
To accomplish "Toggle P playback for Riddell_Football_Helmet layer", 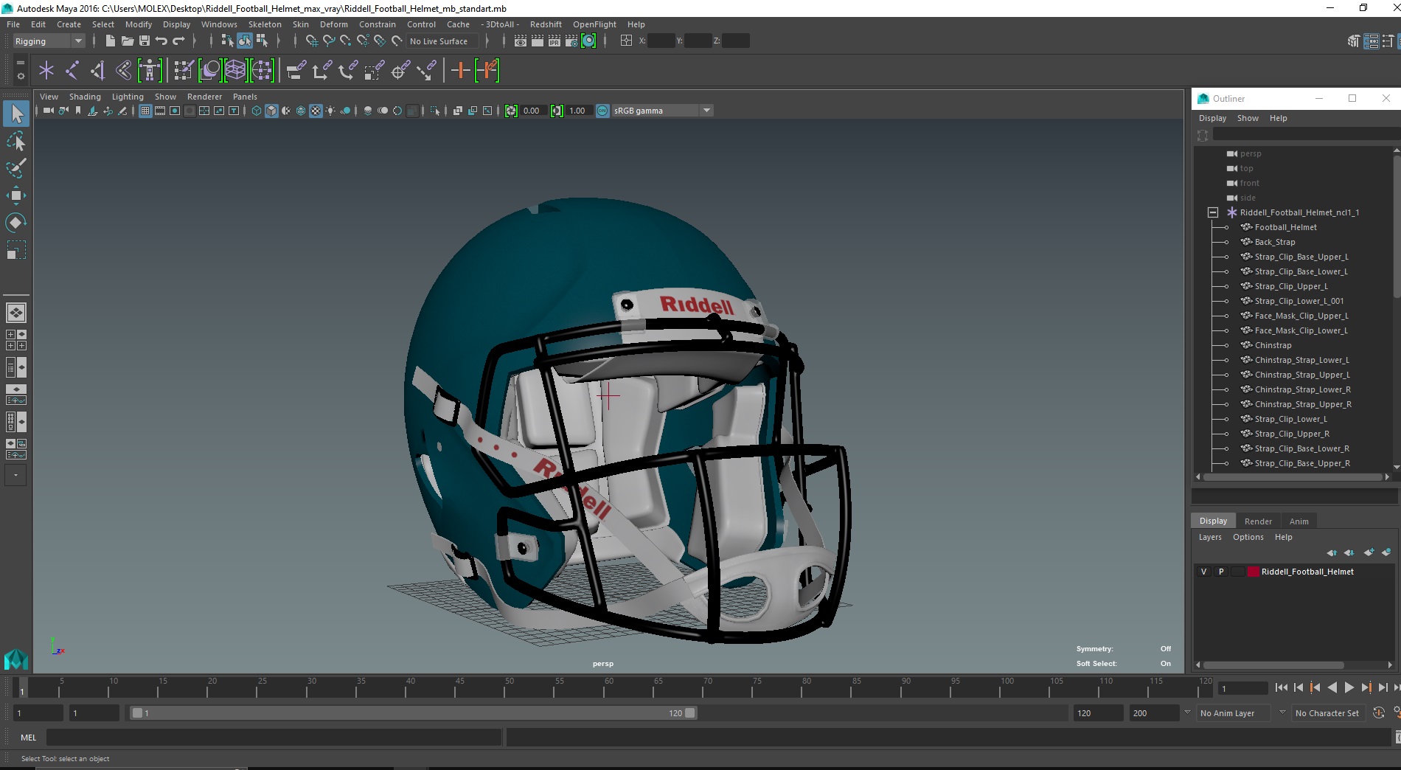I will point(1221,572).
